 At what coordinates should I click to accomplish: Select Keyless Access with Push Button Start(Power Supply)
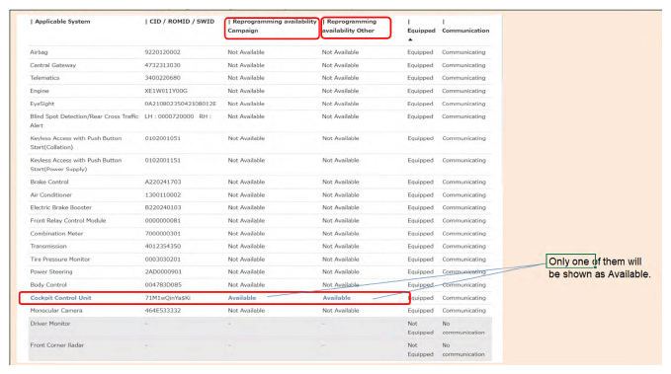point(76,165)
